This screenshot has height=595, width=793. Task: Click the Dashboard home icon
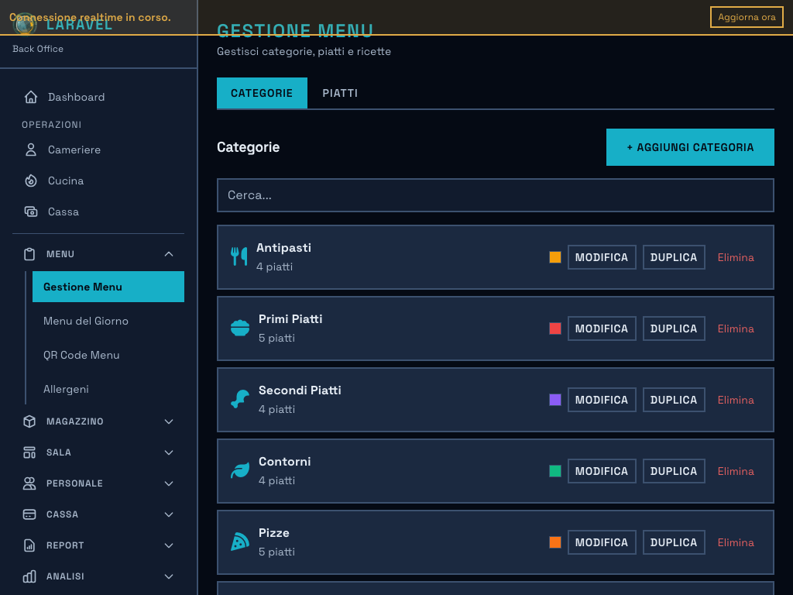tap(30, 97)
